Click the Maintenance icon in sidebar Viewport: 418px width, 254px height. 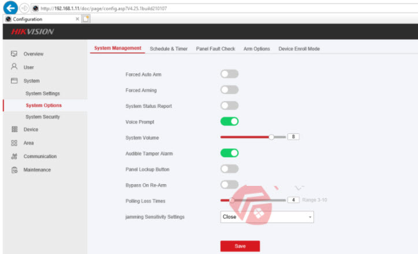click(14, 170)
